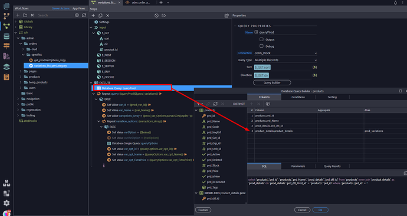Expand the Globals tree node
407x216 pixels.
(x=15, y=22)
